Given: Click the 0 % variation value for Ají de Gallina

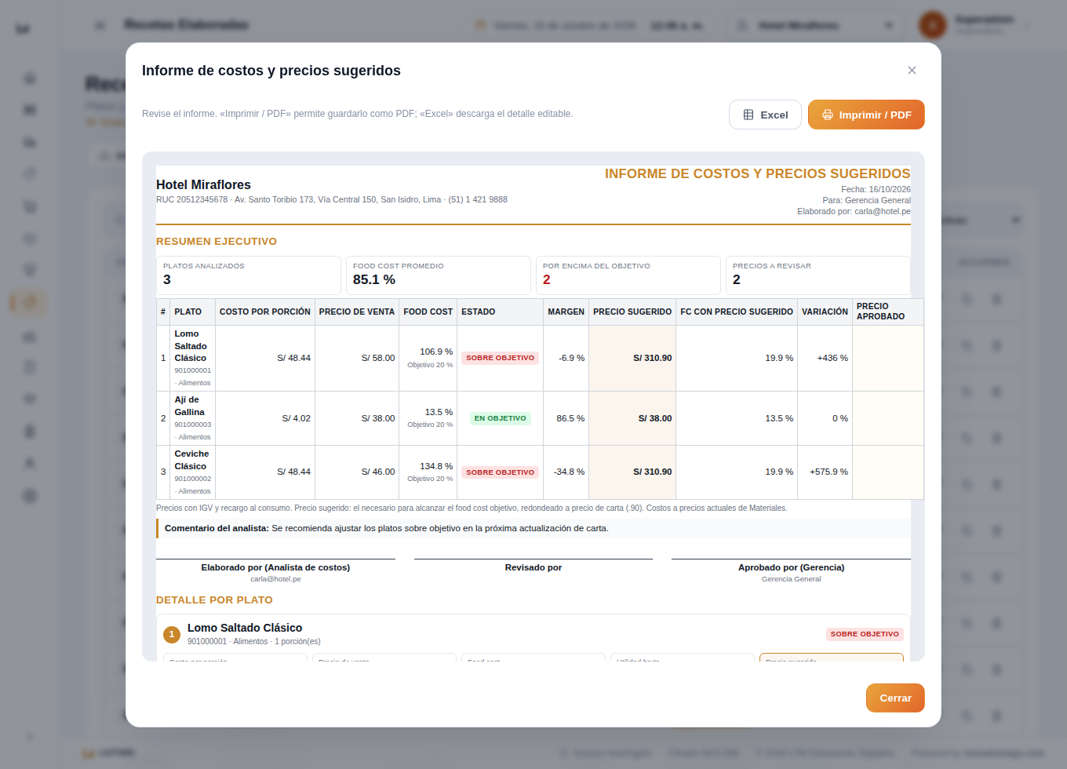Looking at the screenshot, I should point(840,418).
